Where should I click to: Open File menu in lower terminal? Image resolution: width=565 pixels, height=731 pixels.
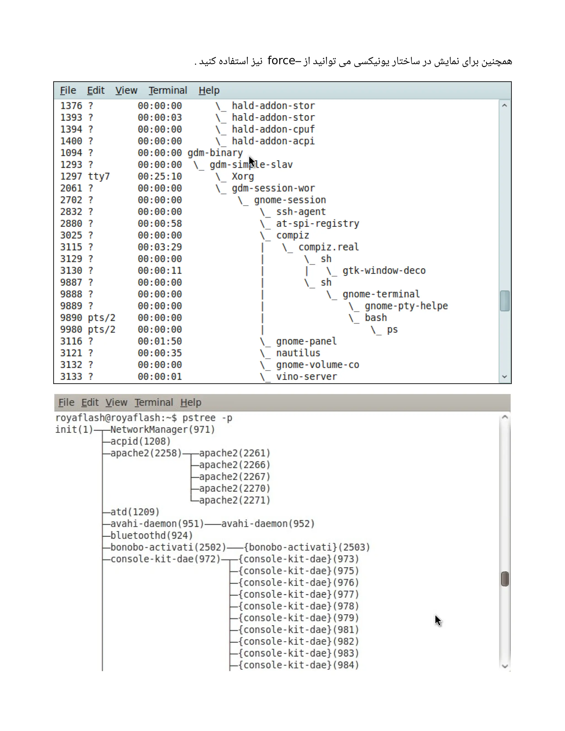66,402
